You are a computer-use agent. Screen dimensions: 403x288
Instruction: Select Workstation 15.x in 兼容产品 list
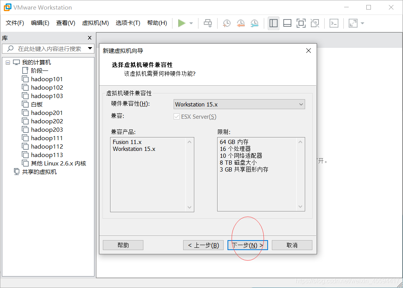(x=134, y=149)
